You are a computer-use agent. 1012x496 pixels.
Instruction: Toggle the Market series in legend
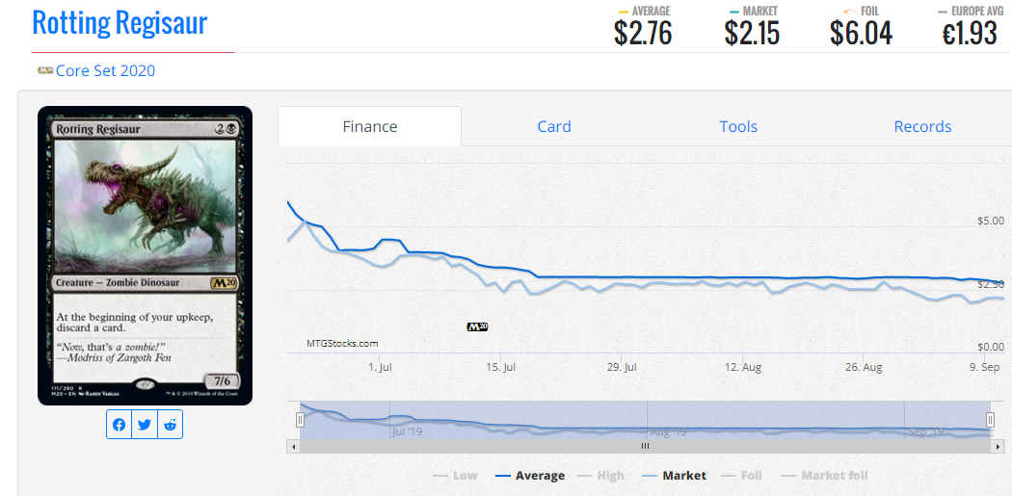674,476
